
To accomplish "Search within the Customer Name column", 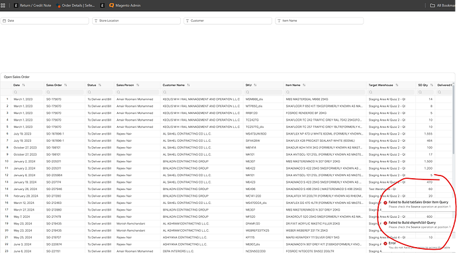I will (x=202, y=92).
